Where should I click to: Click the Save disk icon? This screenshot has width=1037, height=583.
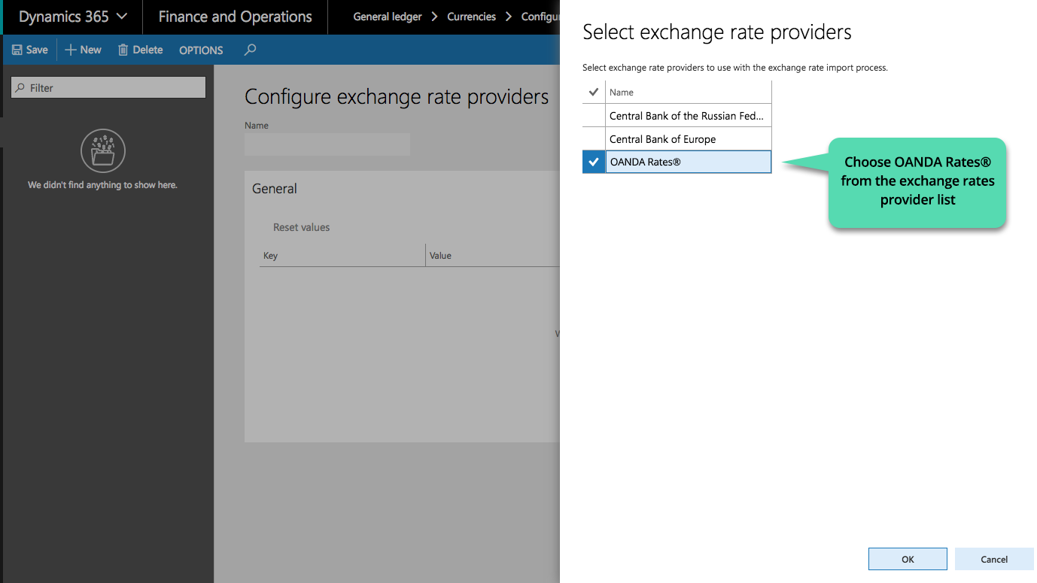point(17,50)
